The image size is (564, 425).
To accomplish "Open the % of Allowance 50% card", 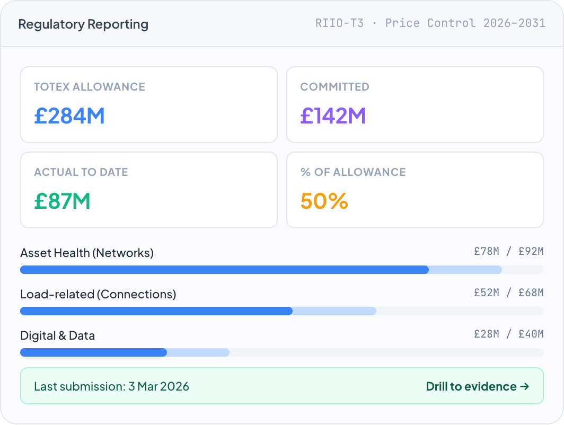I will click(x=415, y=190).
